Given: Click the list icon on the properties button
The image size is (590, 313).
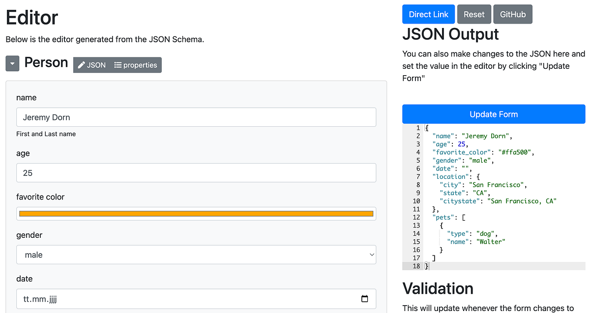Looking at the screenshot, I should 118,64.
